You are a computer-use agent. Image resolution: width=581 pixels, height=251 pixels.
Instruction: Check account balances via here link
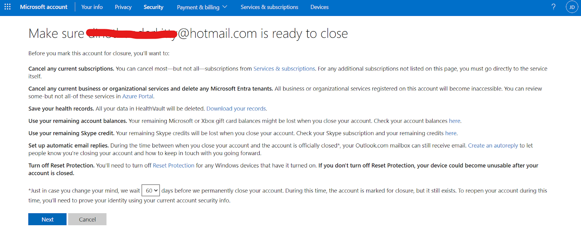click(455, 121)
